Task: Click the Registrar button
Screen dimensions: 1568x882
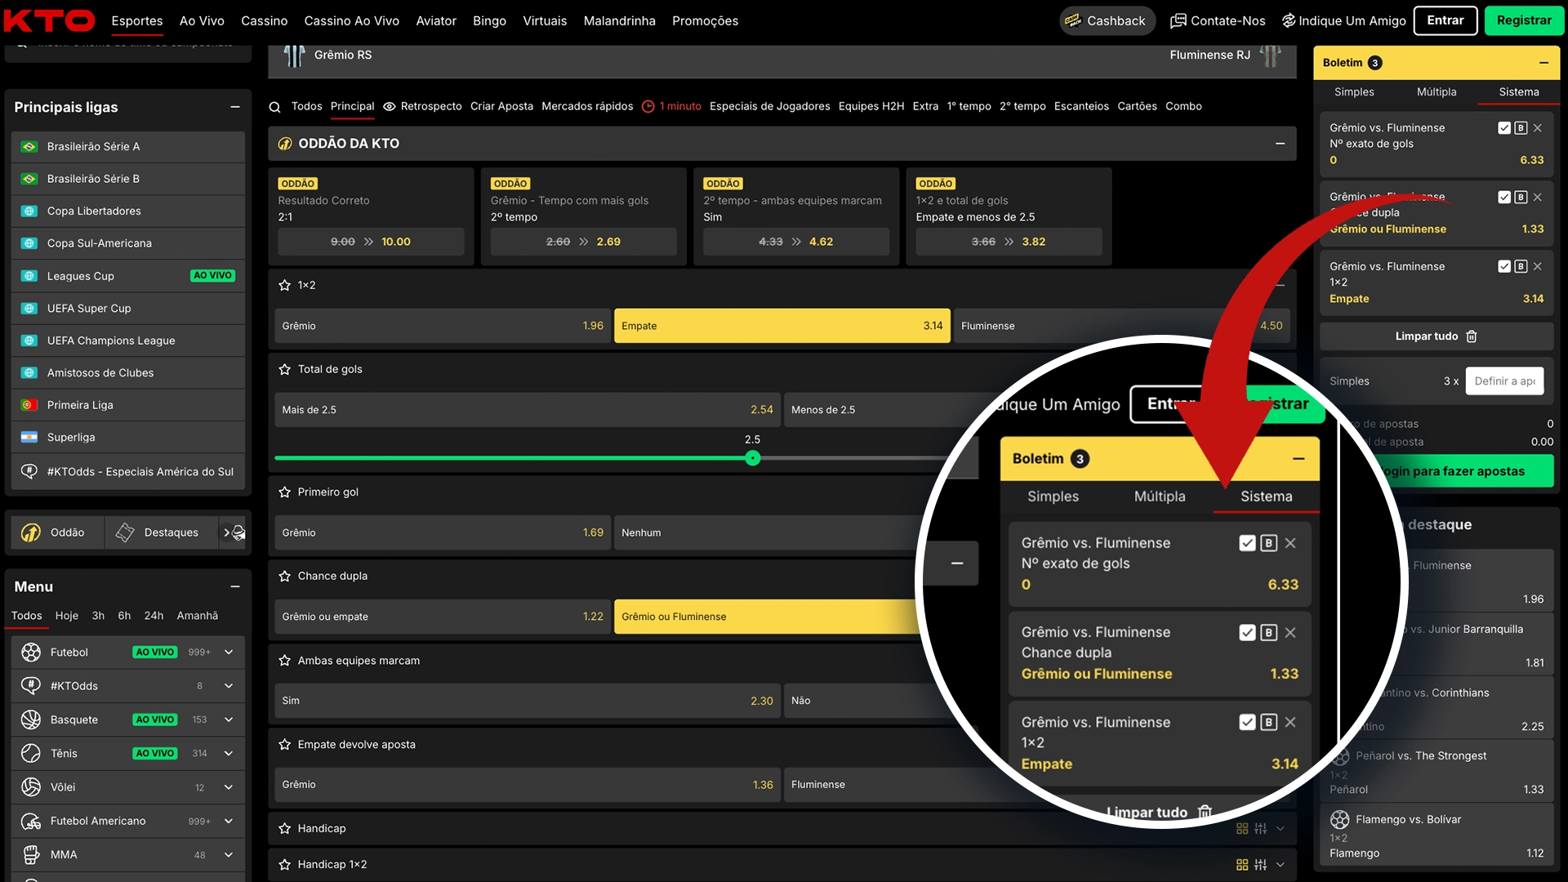Action: 1524,20
